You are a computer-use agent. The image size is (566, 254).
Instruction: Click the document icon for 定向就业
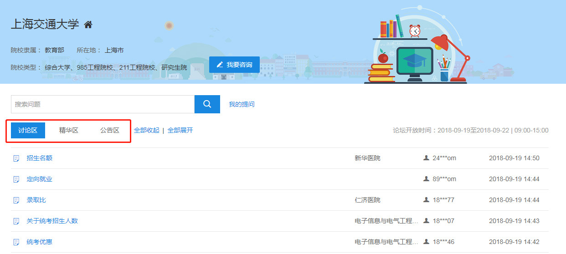16,179
